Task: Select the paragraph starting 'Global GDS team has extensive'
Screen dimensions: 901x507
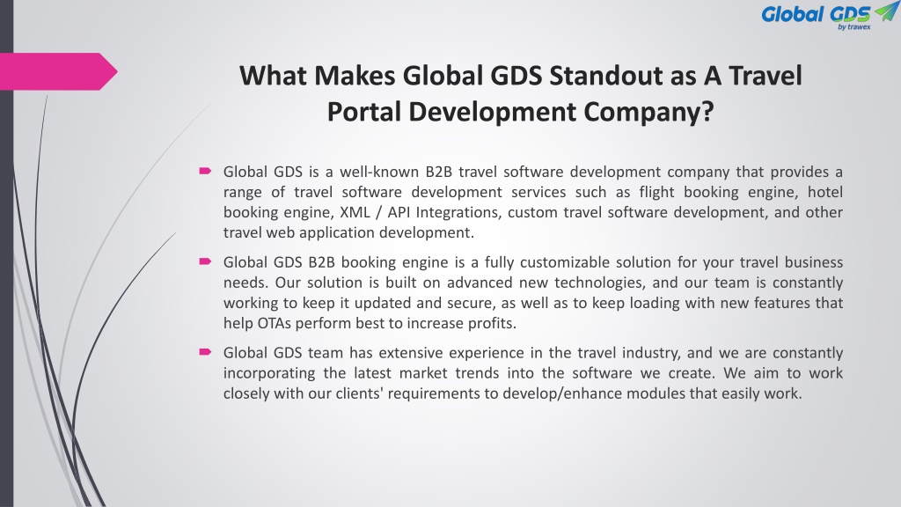Action: 532,372
